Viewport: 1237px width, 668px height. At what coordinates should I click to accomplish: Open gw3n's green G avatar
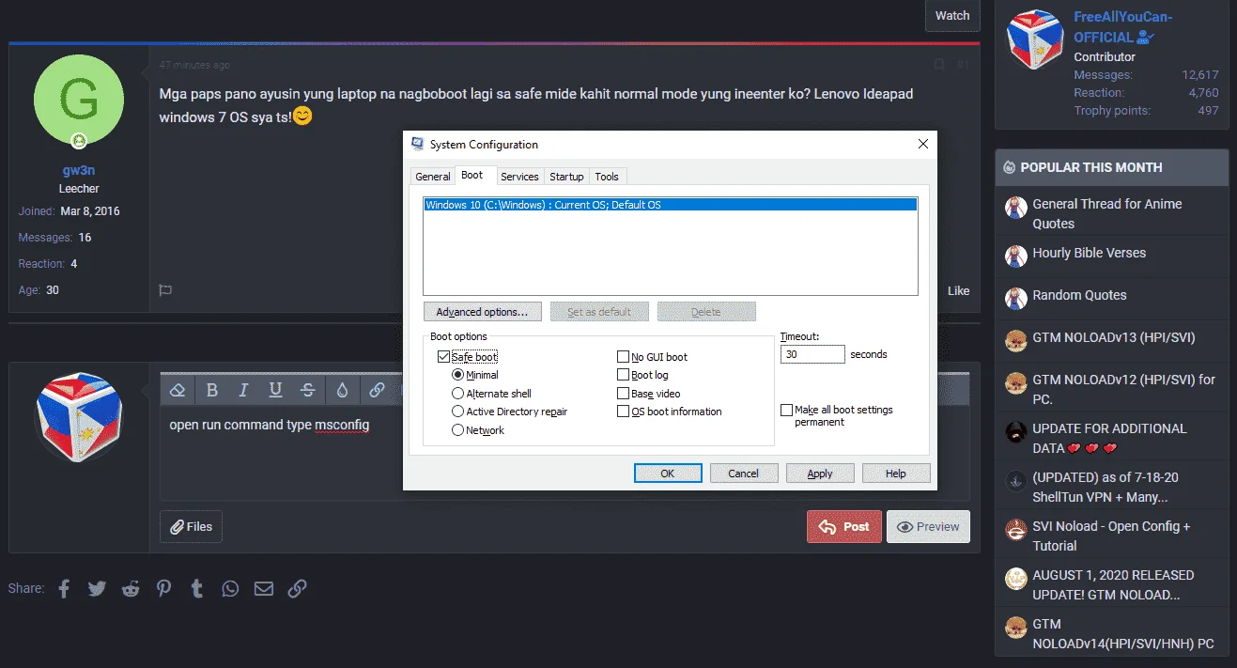[x=79, y=101]
